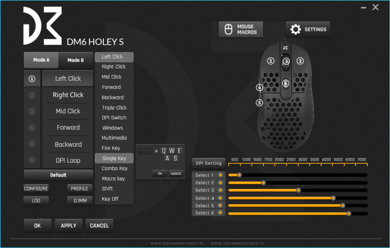Choose Multimedia in function menu
390x248 pixels.
114,138
